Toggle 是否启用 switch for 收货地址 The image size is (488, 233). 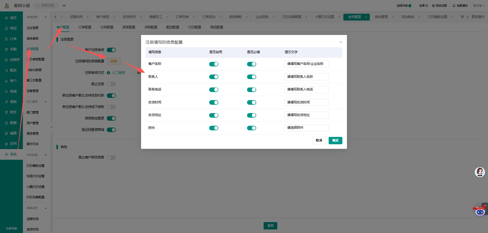point(214,115)
